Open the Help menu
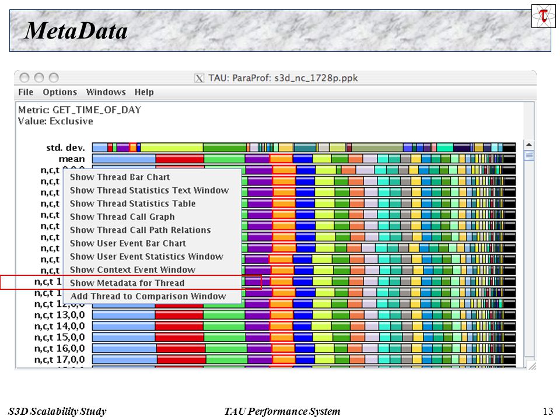 (144, 92)
